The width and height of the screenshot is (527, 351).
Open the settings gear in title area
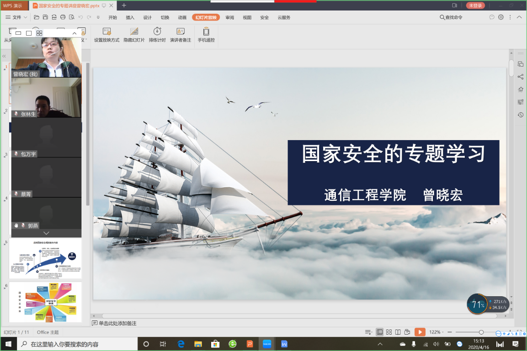(501, 17)
